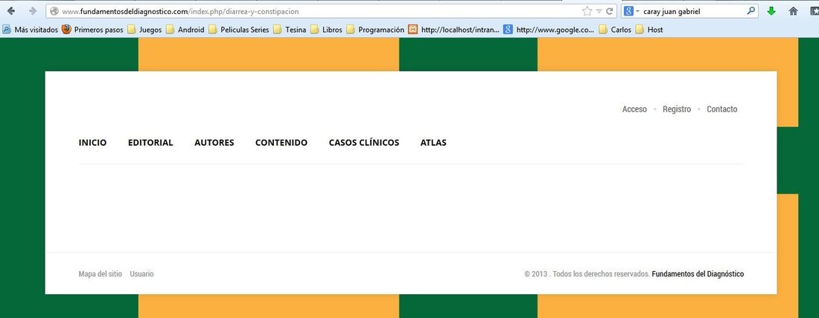Screen dimensions: 819x318
Task: Click the Usuario footer link
Action: (142, 273)
